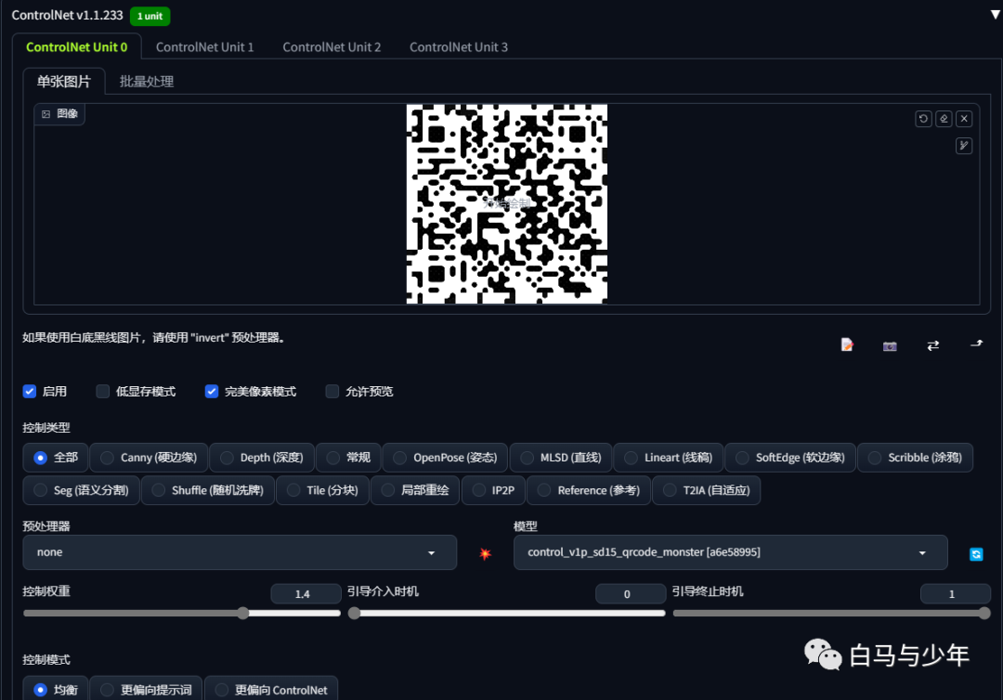
Task: Click the eraser icon on image canvas
Action: pyautogui.click(x=944, y=119)
